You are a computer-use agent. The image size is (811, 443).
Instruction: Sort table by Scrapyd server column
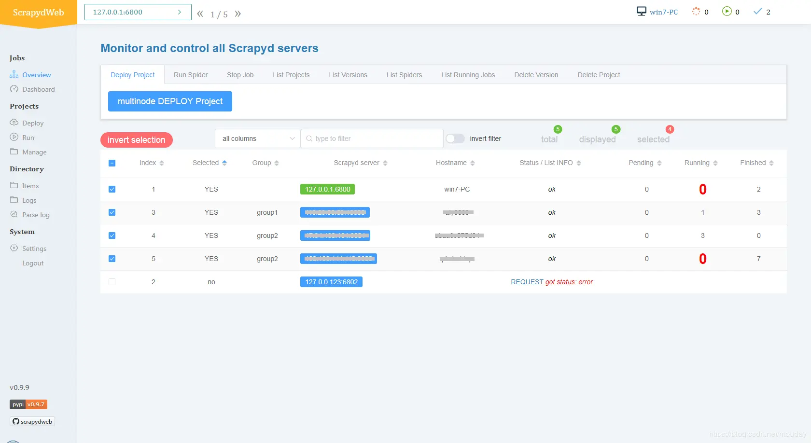(385, 163)
